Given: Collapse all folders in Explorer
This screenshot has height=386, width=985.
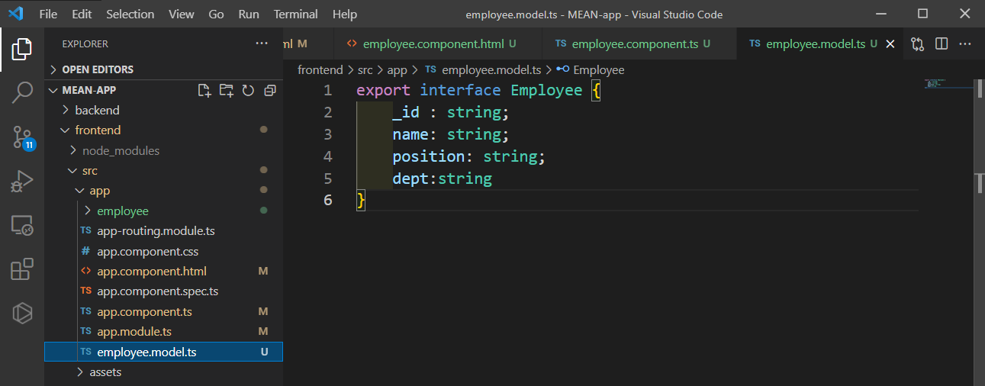Looking at the screenshot, I should tap(269, 90).
